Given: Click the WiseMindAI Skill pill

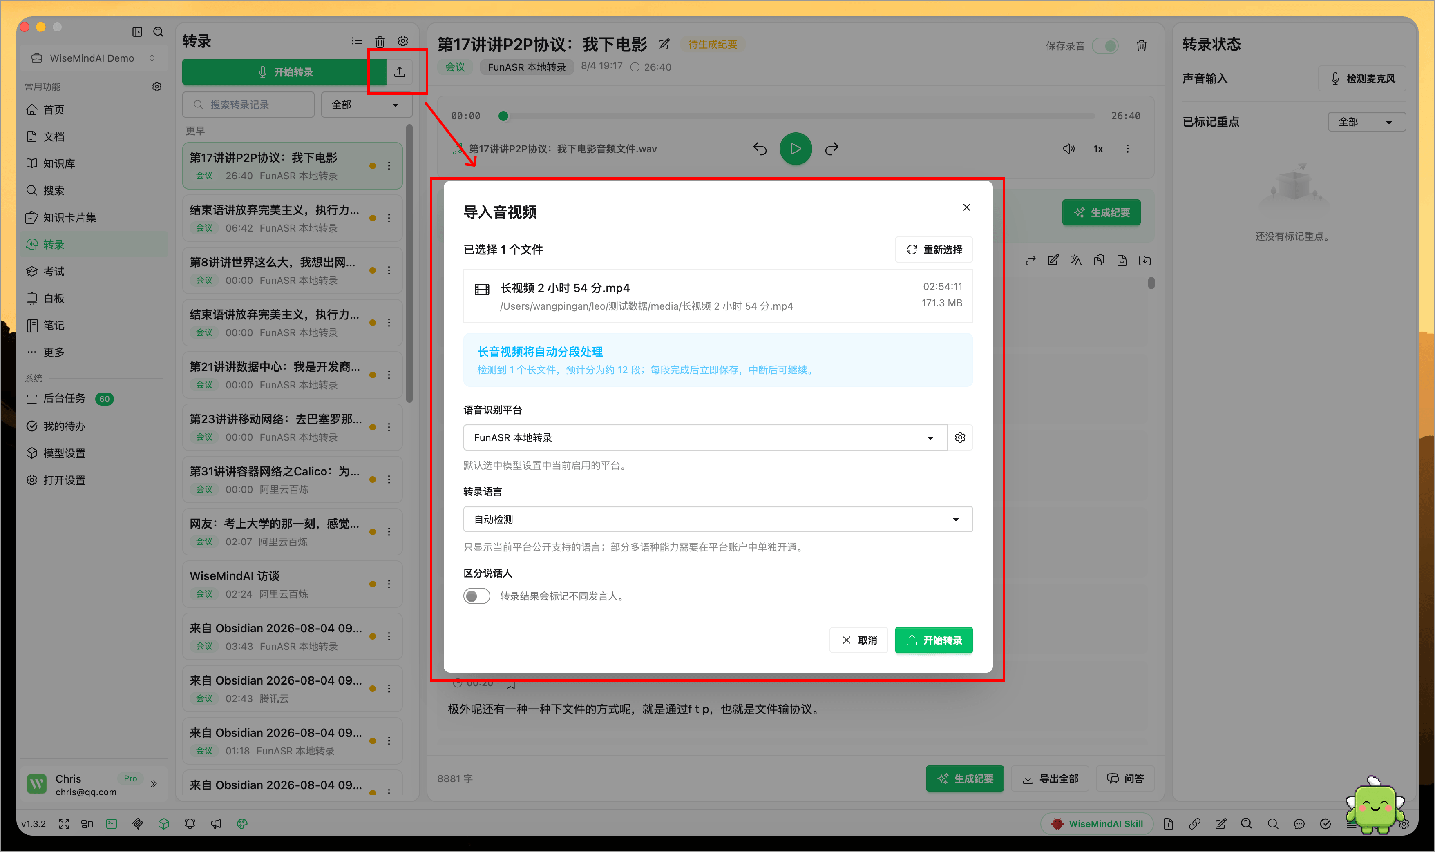Looking at the screenshot, I should 1097,824.
